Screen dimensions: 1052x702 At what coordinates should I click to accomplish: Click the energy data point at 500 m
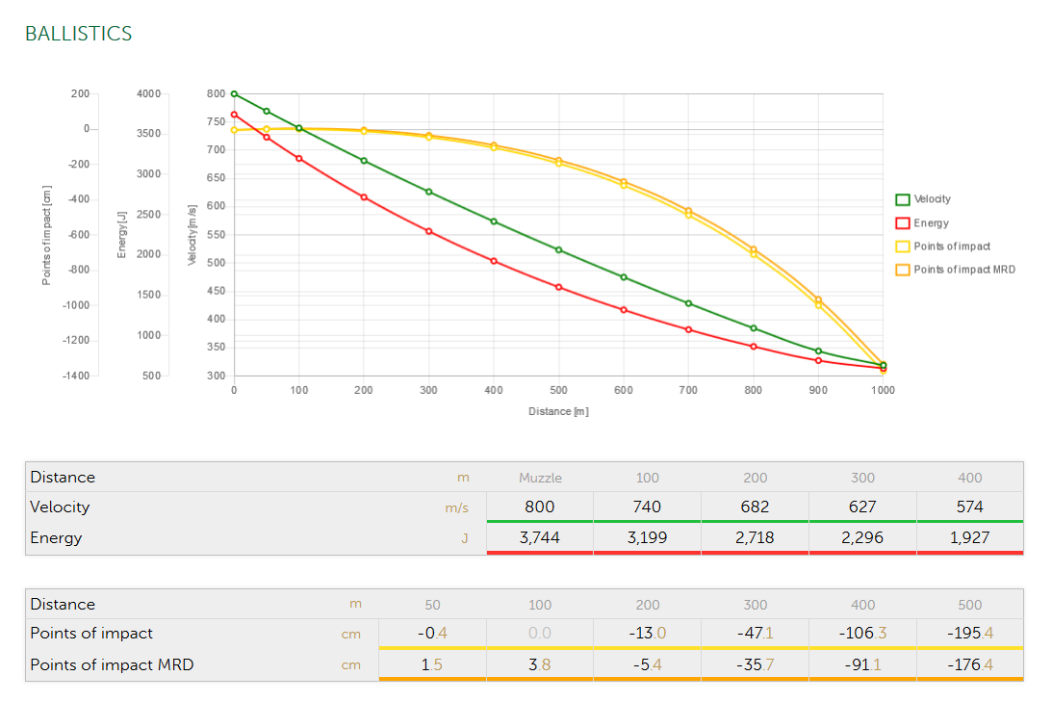click(x=558, y=287)
